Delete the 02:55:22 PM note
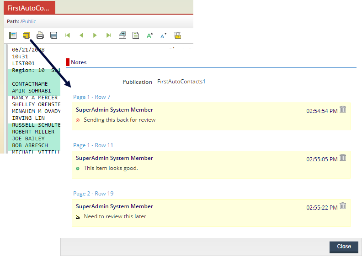This screenshot has height=272, width=362. point(343,206)
